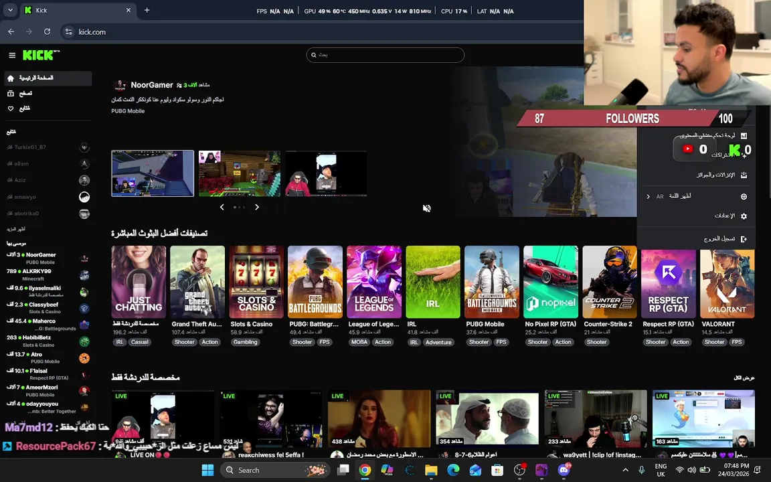The height and width of the screenshot is (482, 771).
Task: Open a new browser tab with the plus icon
Action: tap(147, 10)
